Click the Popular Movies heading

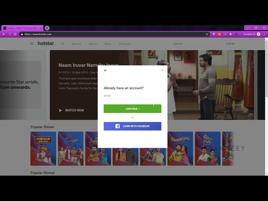(43, 173)
